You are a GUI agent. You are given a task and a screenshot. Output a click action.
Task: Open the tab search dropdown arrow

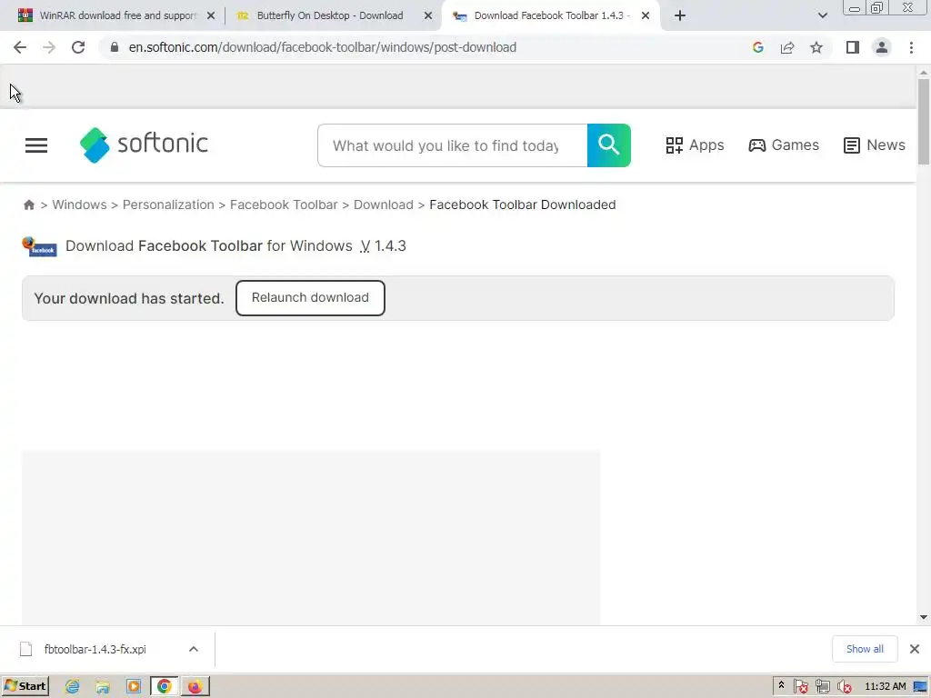click(x=822, y=15)
